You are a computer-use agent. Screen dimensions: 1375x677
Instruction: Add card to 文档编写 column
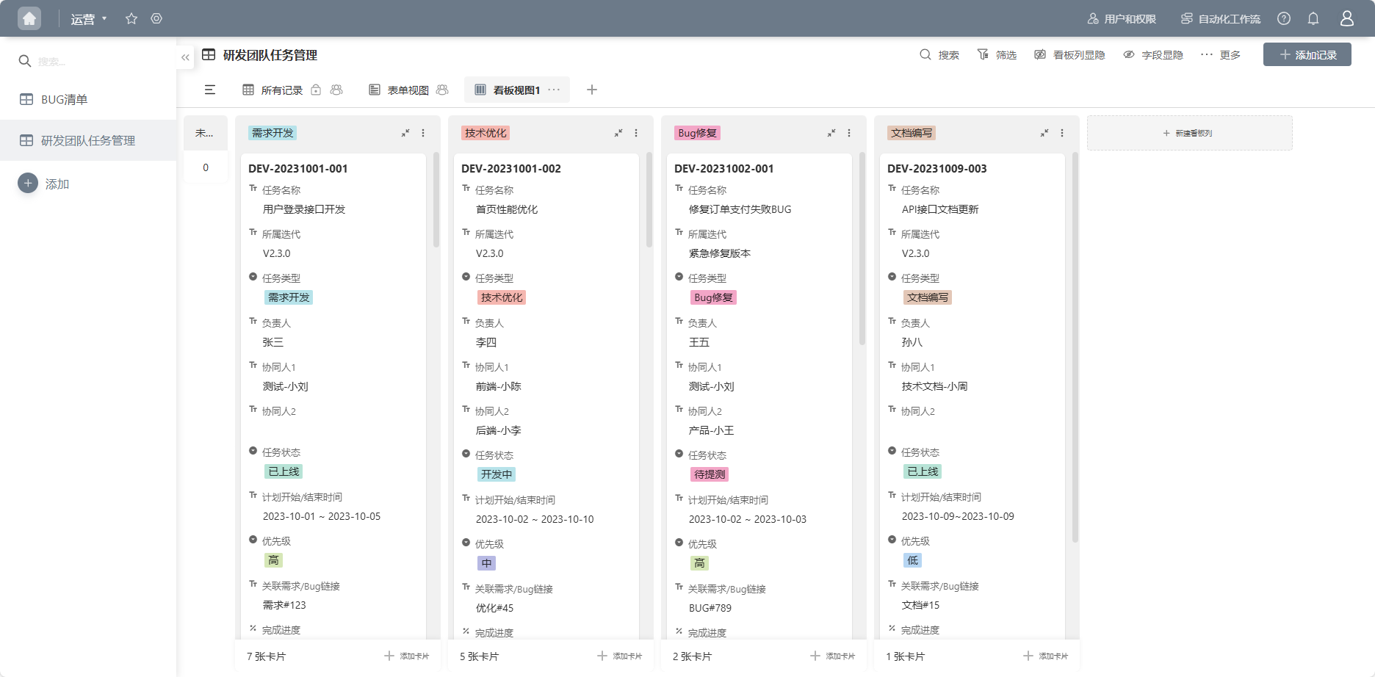coord(1045,656)
